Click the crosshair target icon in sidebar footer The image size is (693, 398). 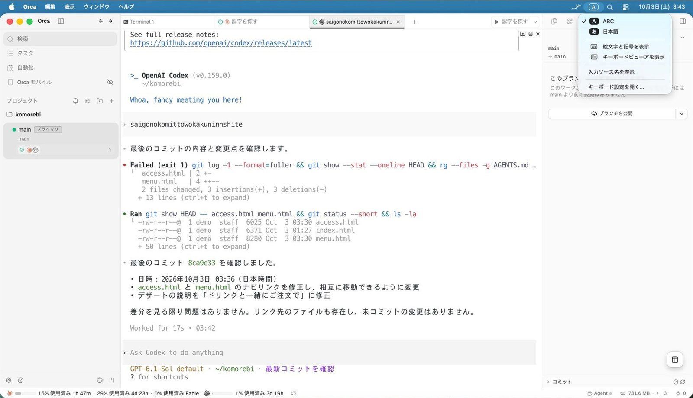point(100,380)
